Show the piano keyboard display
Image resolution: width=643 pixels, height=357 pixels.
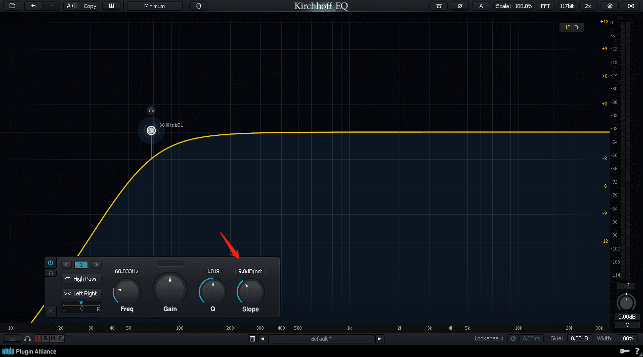111,6
